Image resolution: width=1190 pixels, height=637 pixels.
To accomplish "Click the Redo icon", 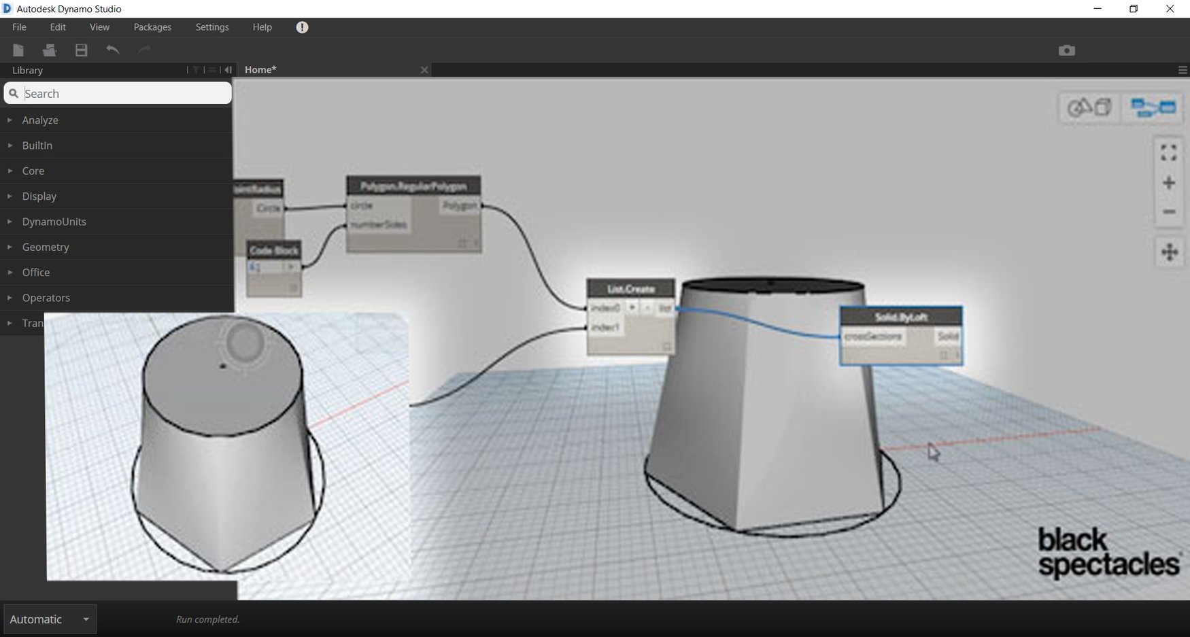I will [143, 50].
